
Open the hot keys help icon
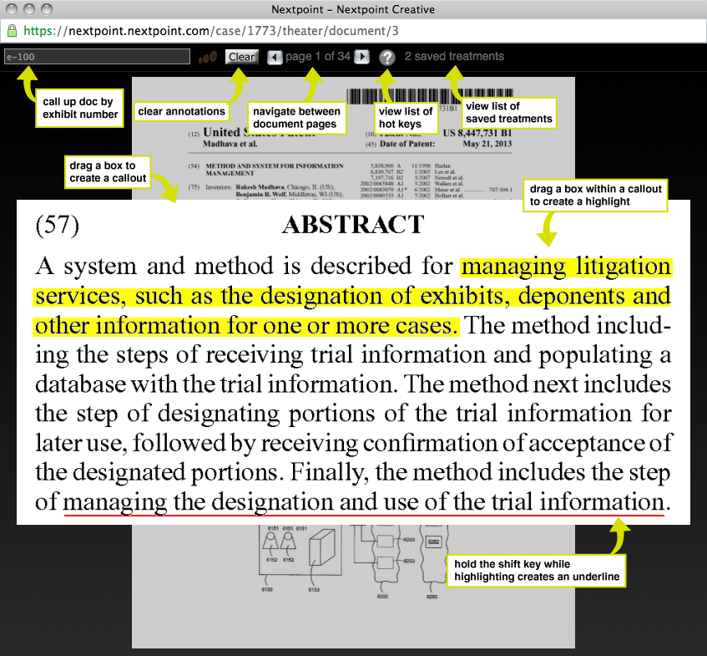[387, 58]
